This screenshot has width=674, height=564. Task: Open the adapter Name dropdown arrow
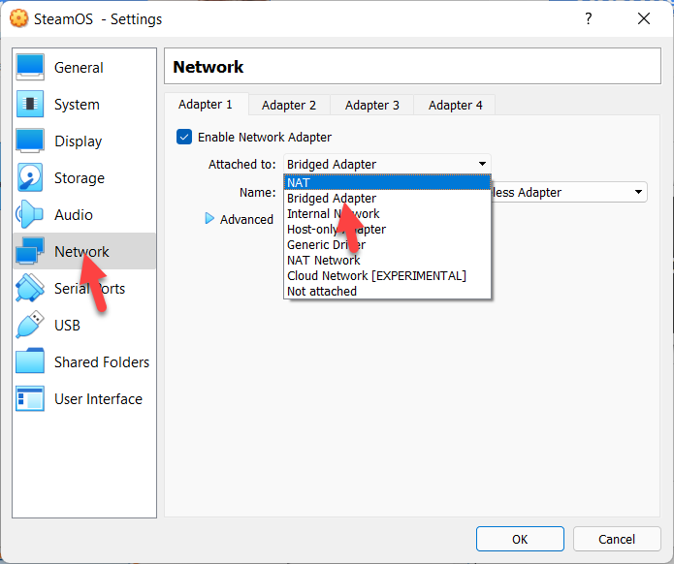638,193
